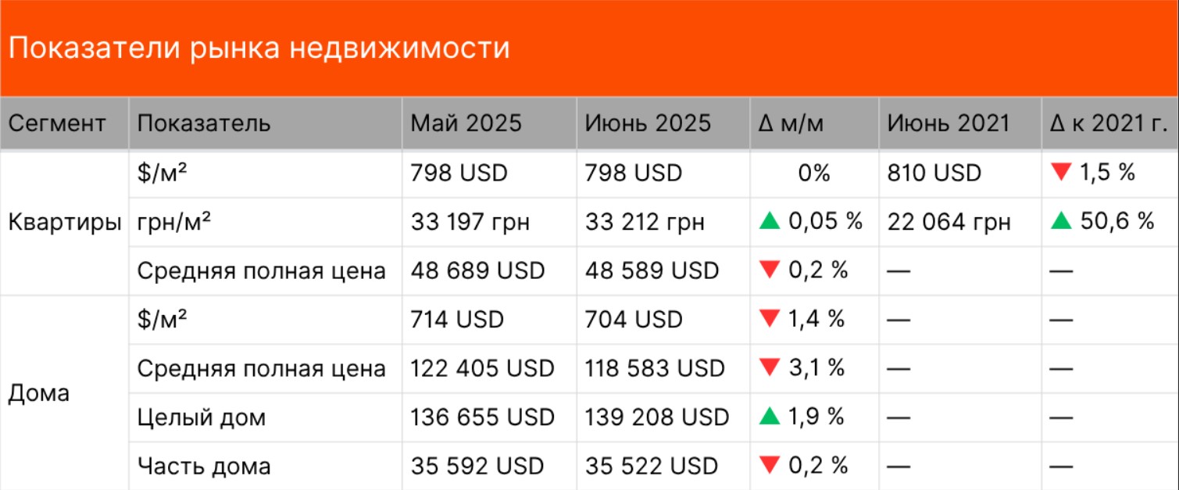The height and width of the screenshot is (490, 1179).
Task: Click the Целый дом row label
Action: pos(202,417)
